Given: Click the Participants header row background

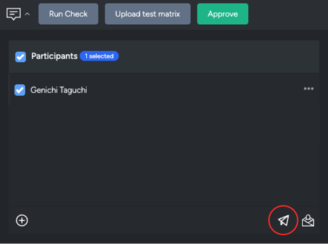Looking at the screenshot, I should click(x=209, y=56).
